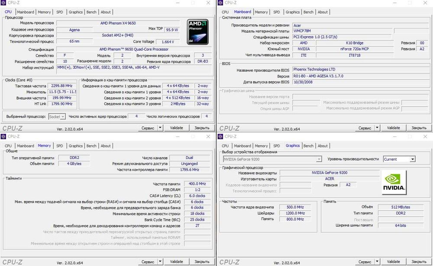Screen dimensions: 433x266
Task: Click Validate button in CPU window
Action: [177, 128]
